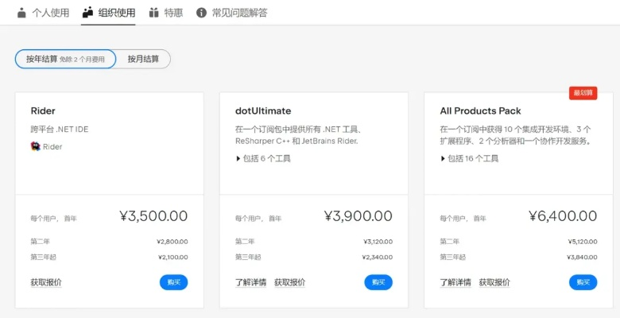The height and width of the screenshot is (318, 620).
Task: Click the dotUltimate card title
Action: tap(263, 111)
